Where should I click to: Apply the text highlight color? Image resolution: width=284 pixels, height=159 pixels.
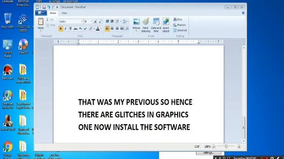coord(91,29)
